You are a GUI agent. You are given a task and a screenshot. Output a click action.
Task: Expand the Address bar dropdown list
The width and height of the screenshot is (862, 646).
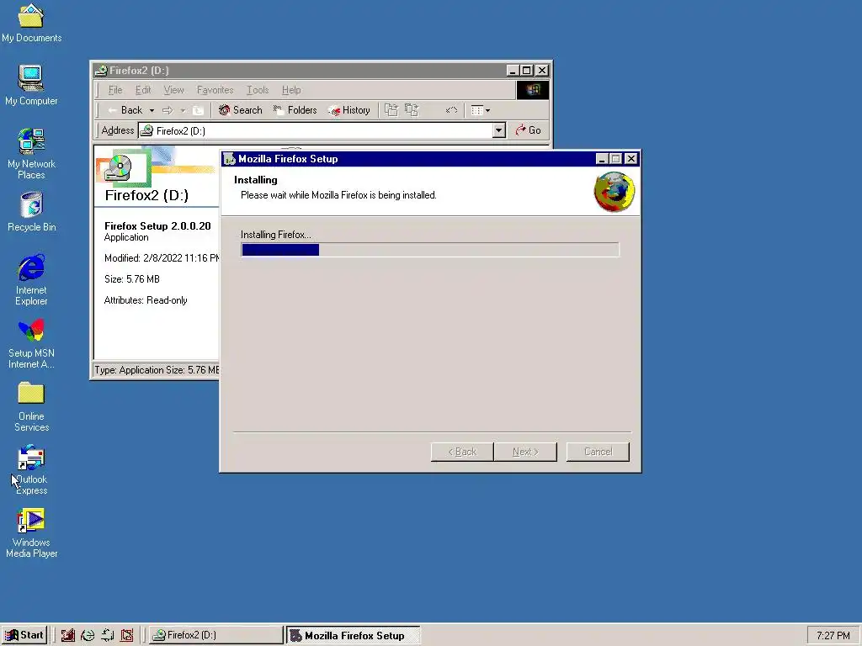(498, 130)
